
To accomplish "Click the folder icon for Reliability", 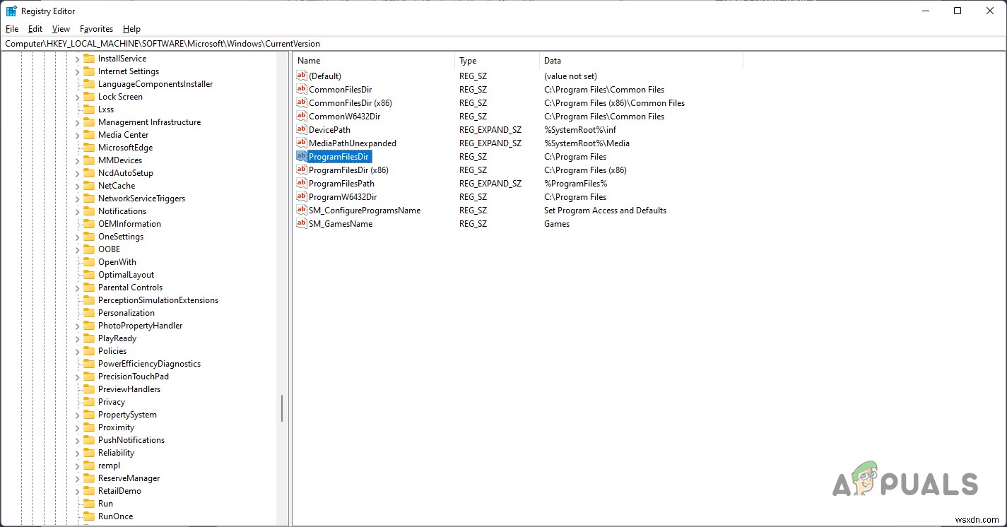I will (x=89, y=453).
